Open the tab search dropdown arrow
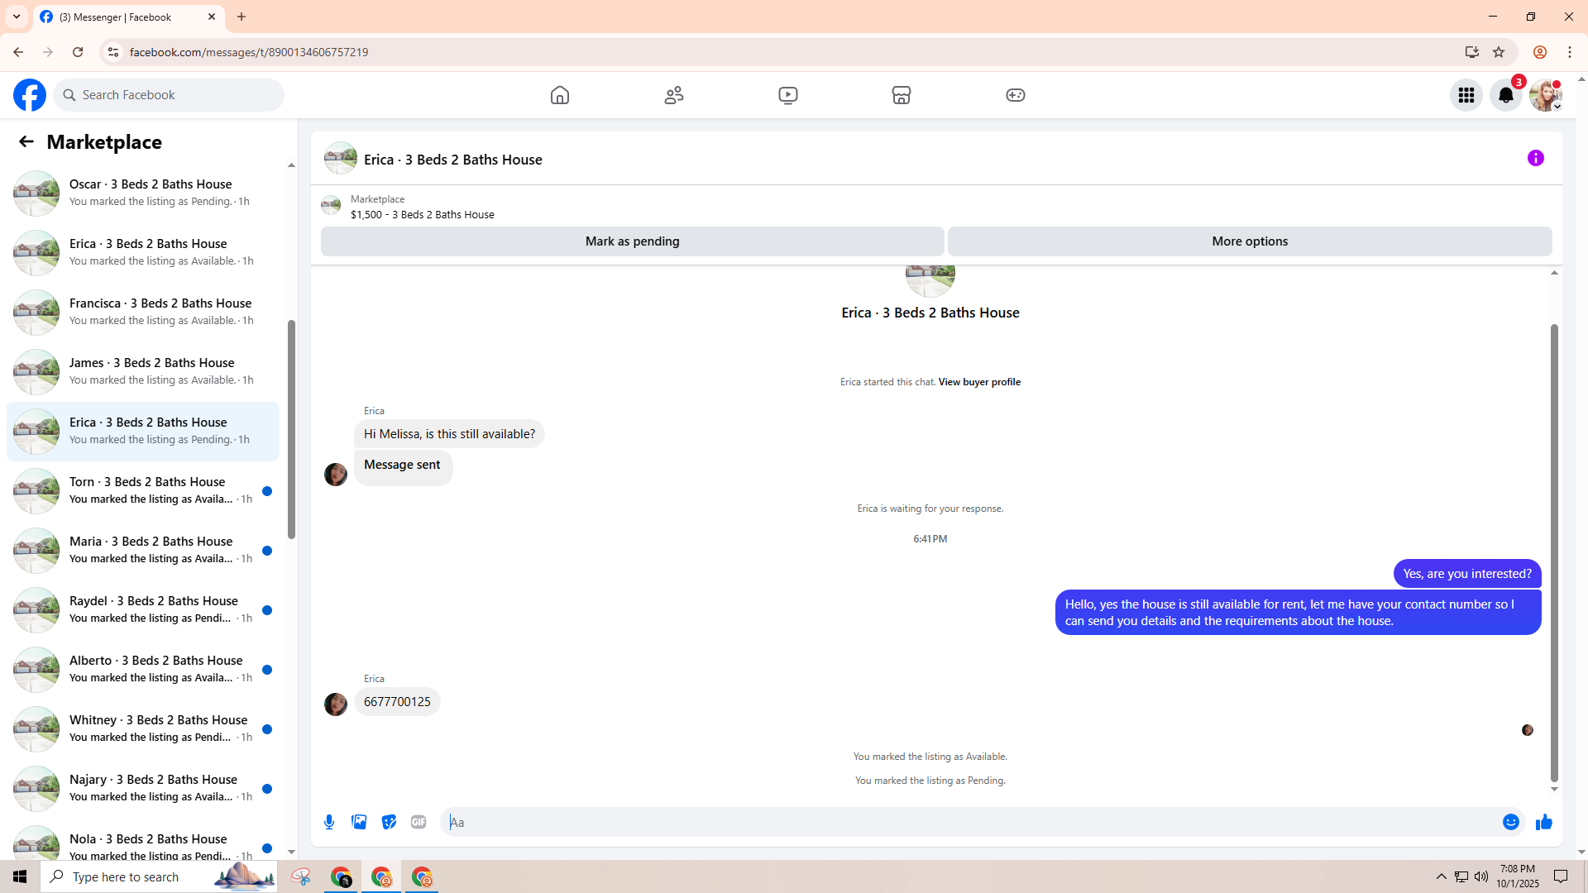Viewport: 1588px width, 893px height. pos(16,17)
